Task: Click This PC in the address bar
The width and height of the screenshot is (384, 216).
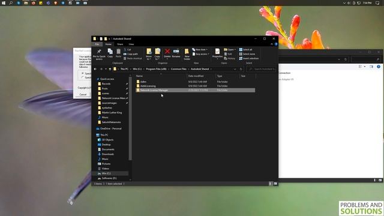Action: click(124, 69)
